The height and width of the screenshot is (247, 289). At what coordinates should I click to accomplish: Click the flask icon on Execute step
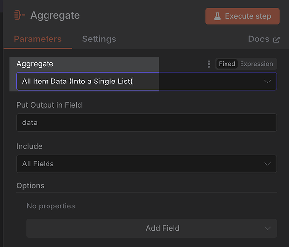point(217,16)
